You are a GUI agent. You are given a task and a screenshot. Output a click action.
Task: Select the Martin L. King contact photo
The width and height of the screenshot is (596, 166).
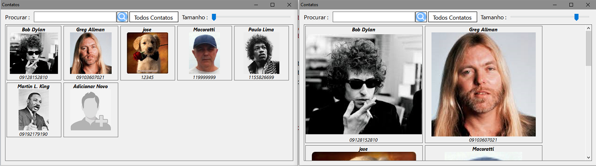(34, 110)
